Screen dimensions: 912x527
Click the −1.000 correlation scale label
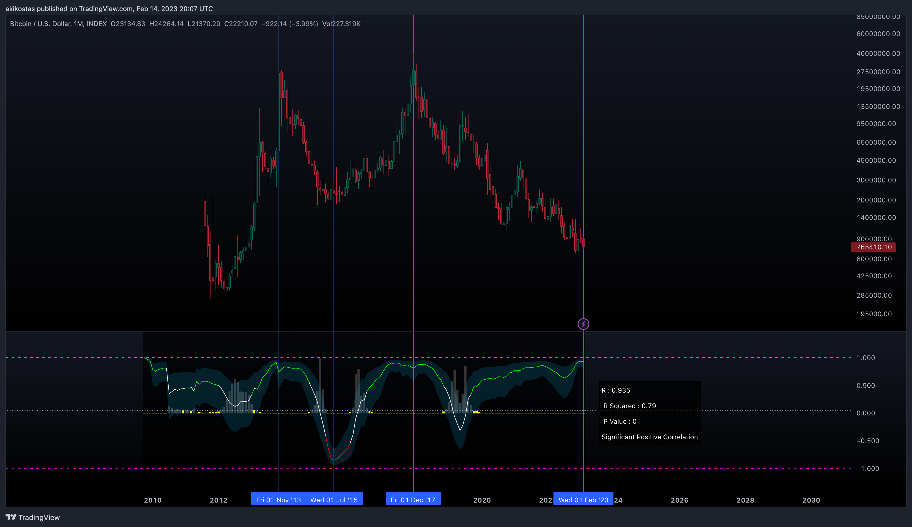[868, 468]
